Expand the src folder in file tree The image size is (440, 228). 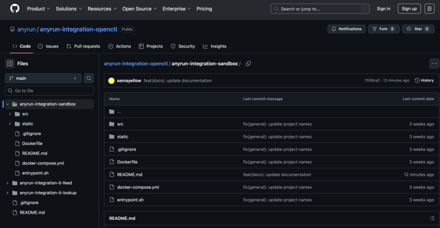pyautogui.click(x=10, y=114)
